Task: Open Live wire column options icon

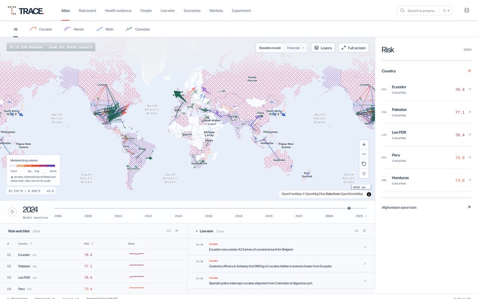Action: (356, 231)
